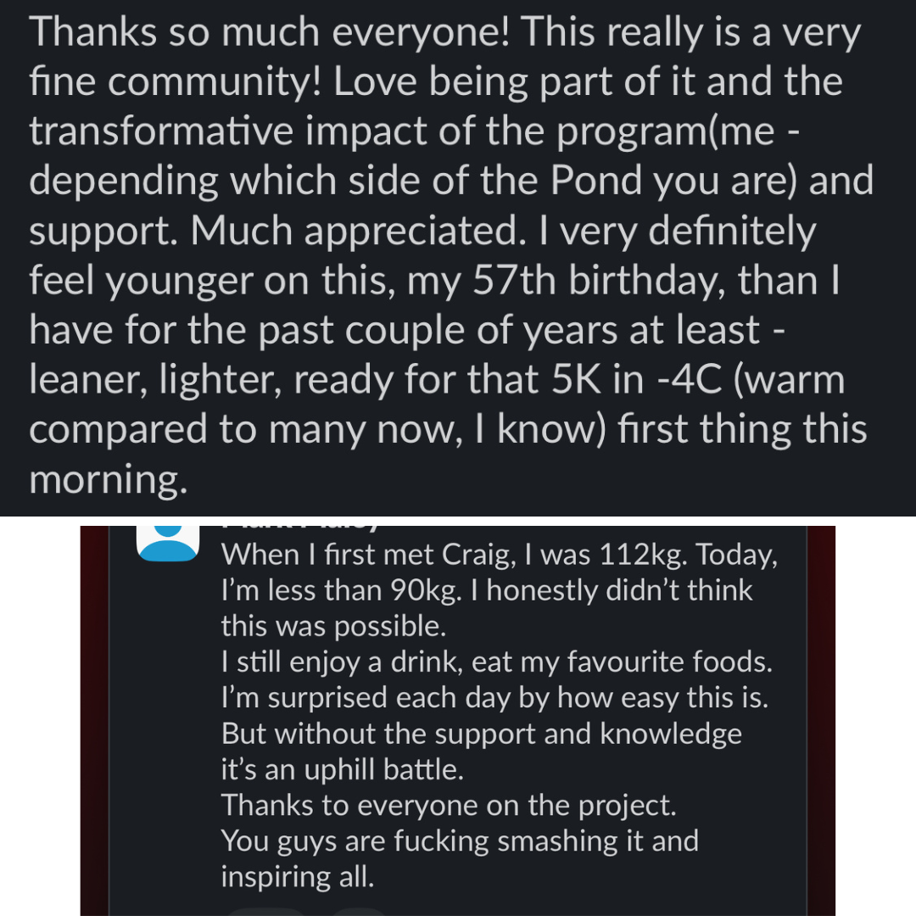916x916 pixels.
Task: Click the blue default user avatar
Action: [x=168, y=543]
